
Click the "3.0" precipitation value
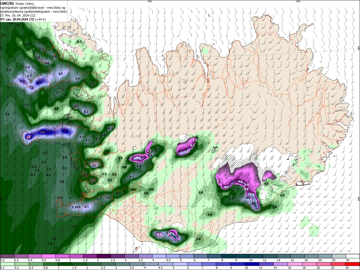coord(60,198)
